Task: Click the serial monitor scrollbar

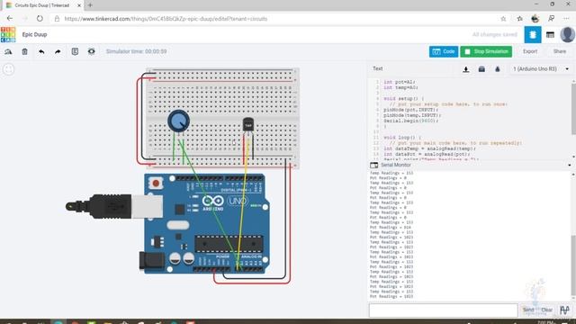Action: pos(573,265)
